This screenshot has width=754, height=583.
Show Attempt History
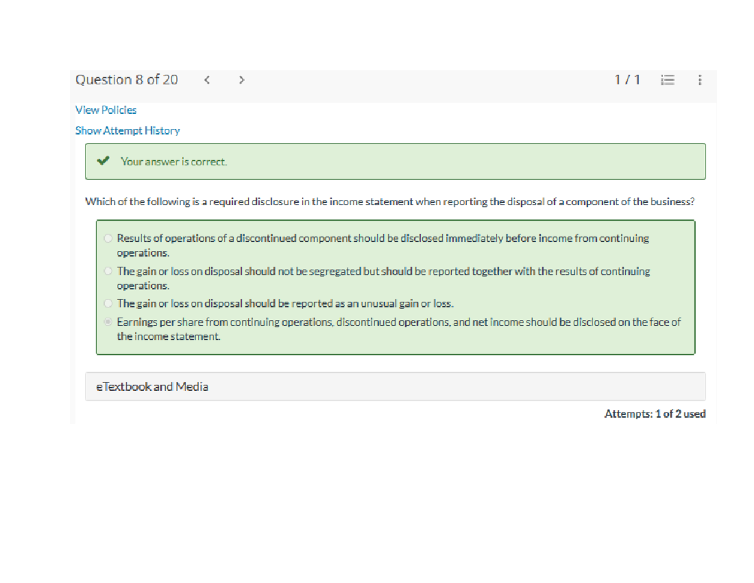tap(127, 130)
